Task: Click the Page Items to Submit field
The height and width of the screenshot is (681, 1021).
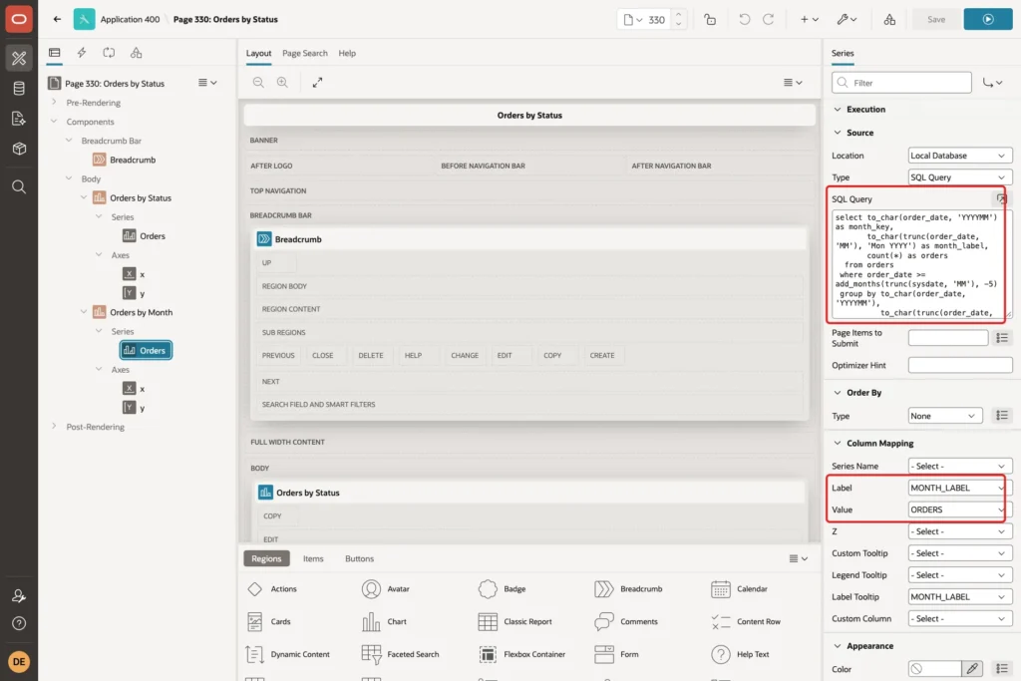Action: tap(948, 338)
